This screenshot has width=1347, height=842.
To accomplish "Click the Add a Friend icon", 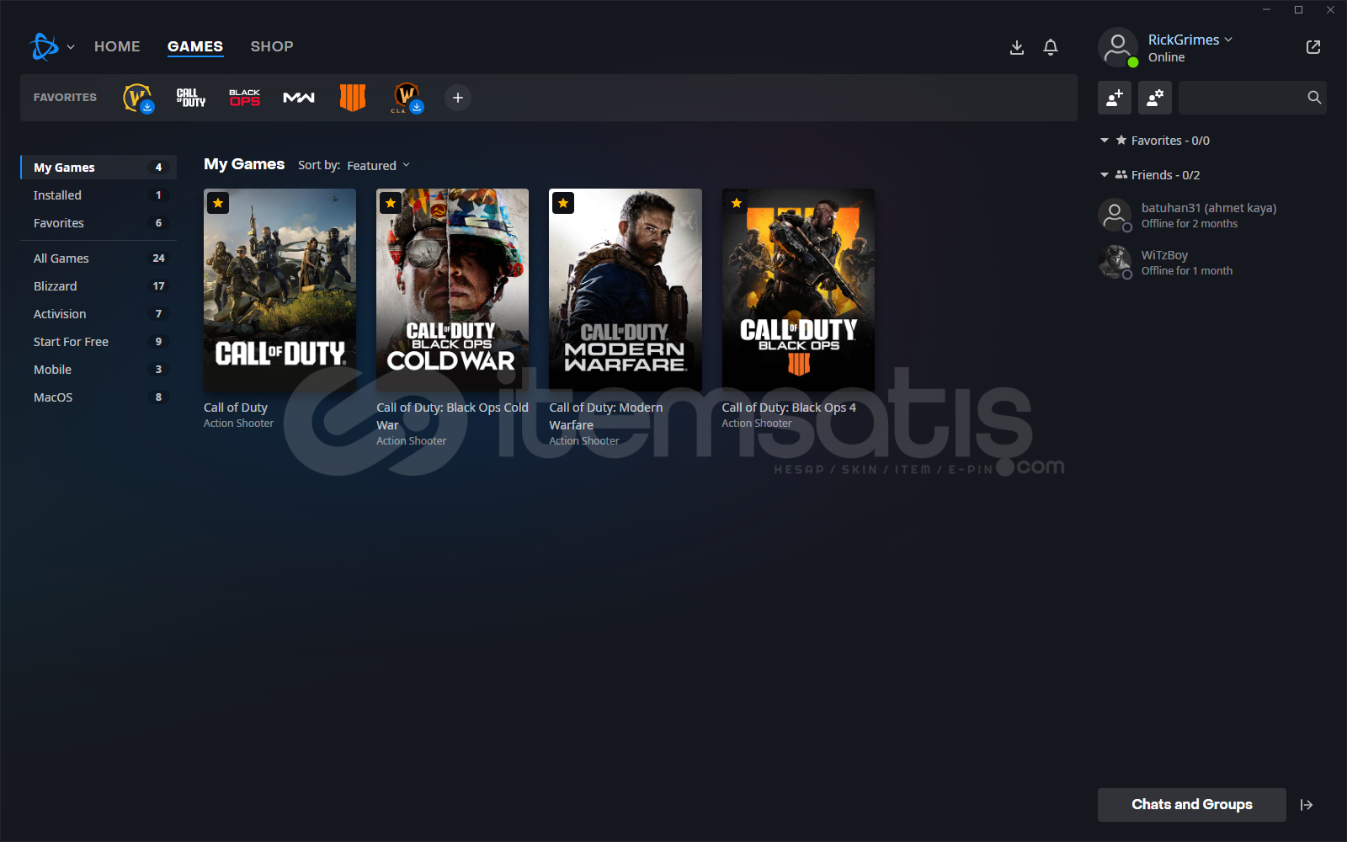I will 1115,98.
